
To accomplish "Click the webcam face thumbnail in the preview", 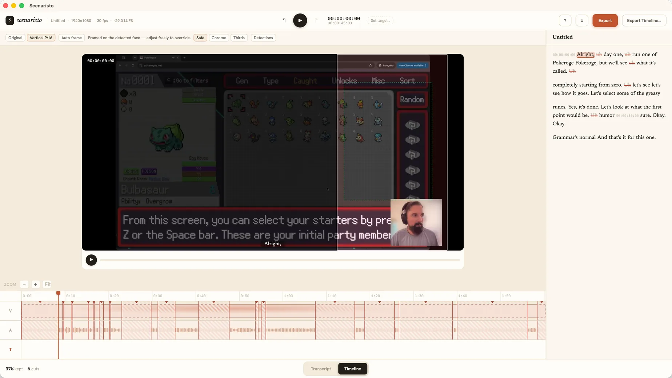I will 416,222.
